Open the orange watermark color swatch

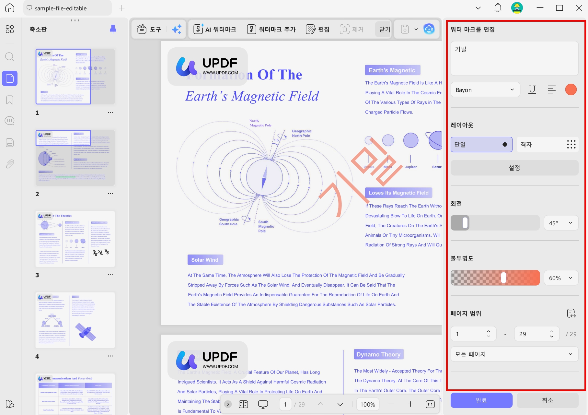point(571,90)
